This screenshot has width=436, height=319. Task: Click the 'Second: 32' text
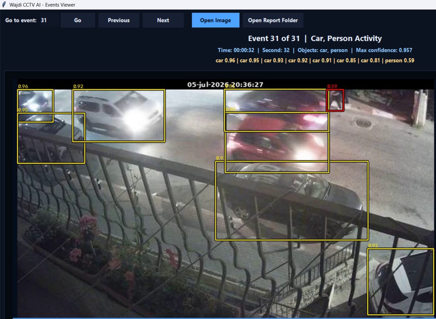pyautogui.click(x=276, y=50)
